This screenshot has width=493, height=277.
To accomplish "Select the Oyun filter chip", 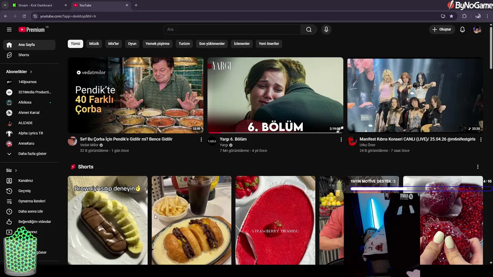I will point(132,44).
